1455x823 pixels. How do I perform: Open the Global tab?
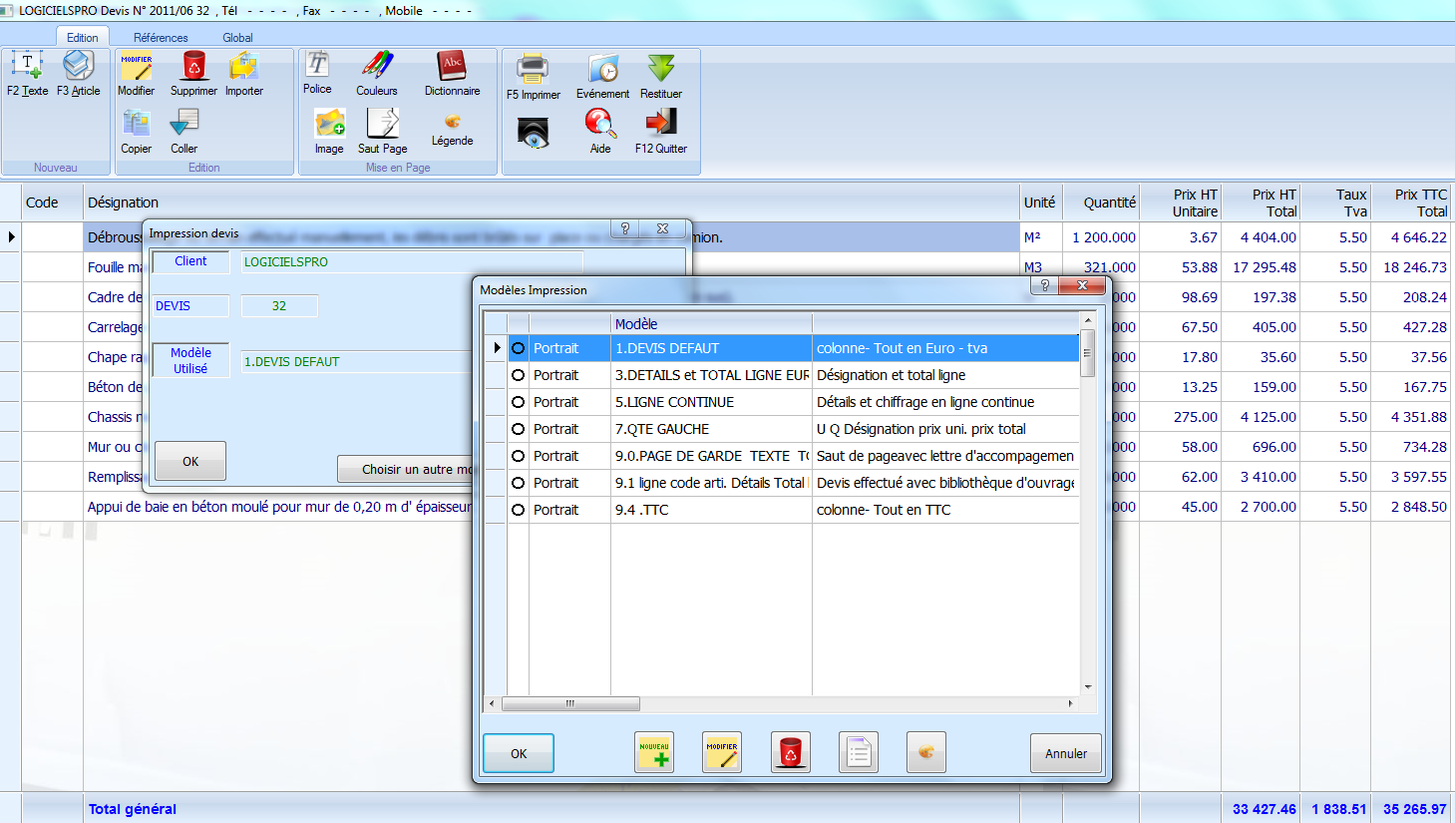pyautogui.click(x=237, y=38)
